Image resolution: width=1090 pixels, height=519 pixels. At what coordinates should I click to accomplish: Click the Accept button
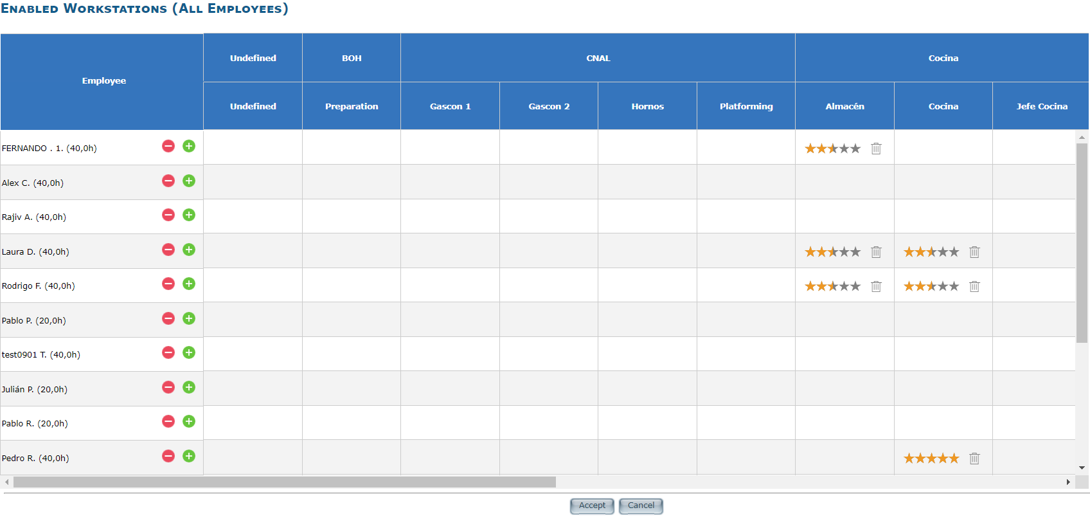(x=592, y=505)
